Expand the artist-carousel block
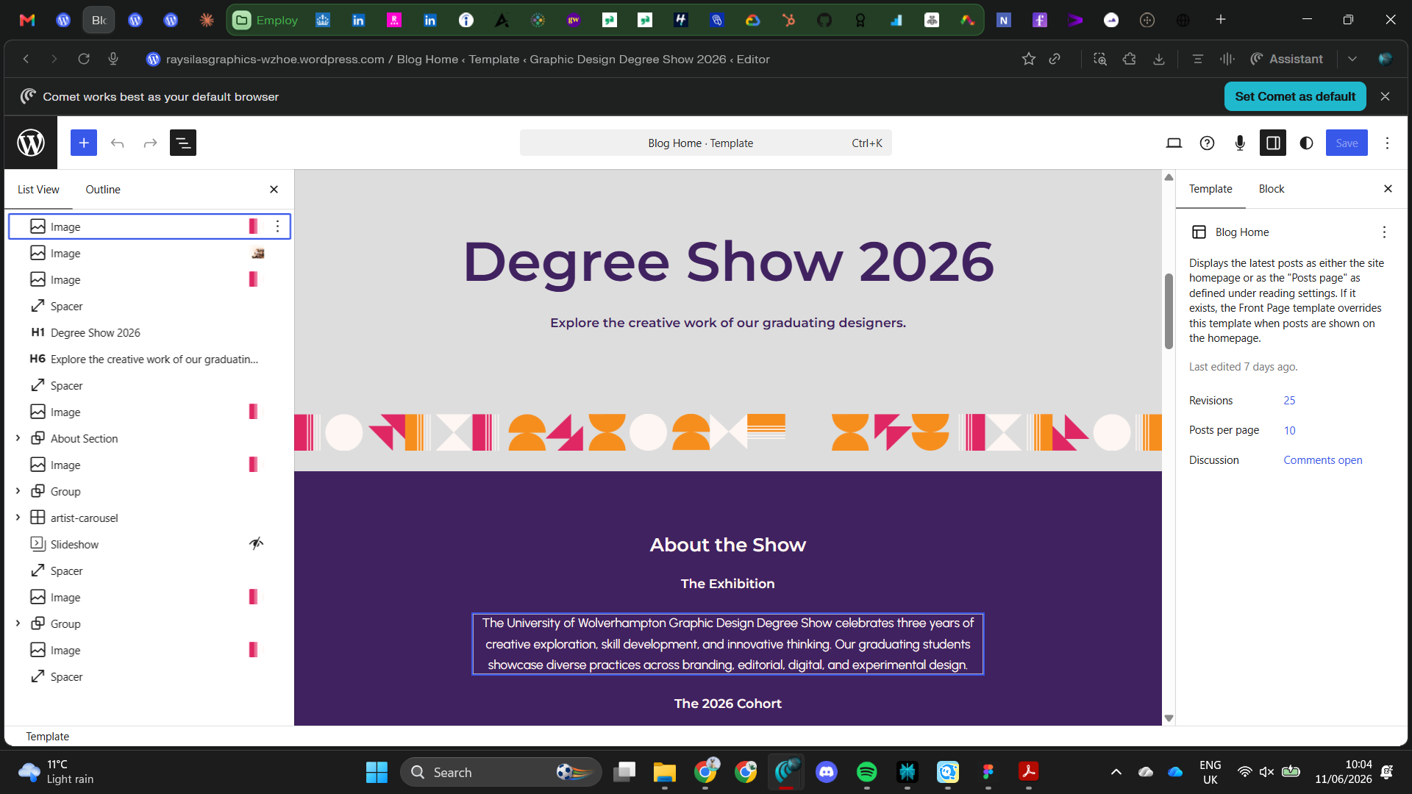This screenshot has width=1412, height=794. [18, 518]
